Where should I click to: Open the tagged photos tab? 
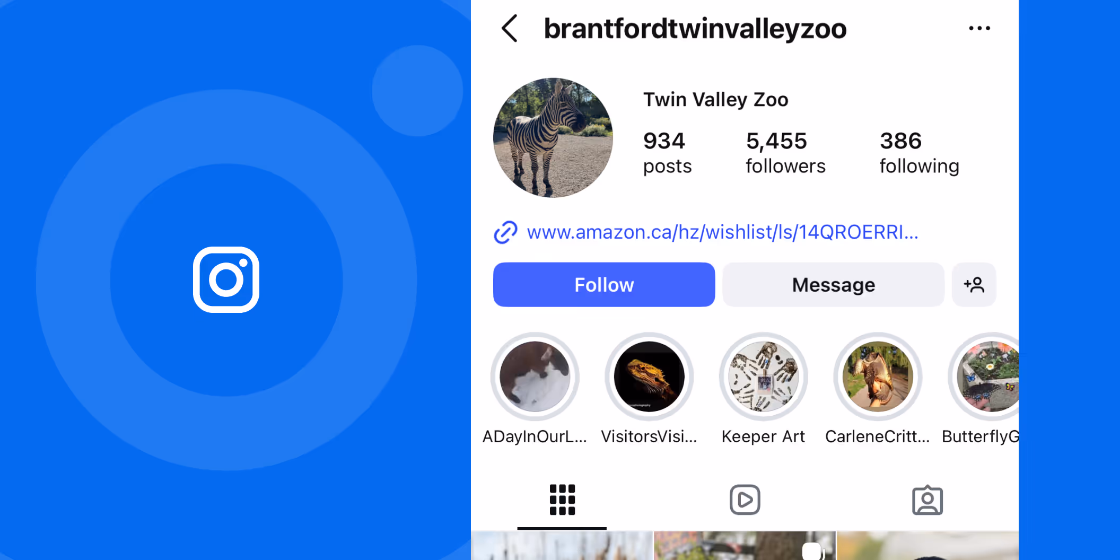coord(927,500)
